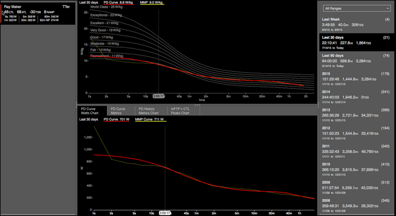Click the 0:00:17 marker on lower chart

(x=165, y=213)
